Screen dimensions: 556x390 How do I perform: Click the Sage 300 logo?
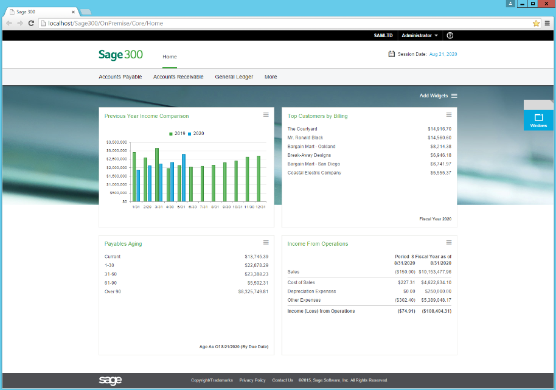pos(120,55)
